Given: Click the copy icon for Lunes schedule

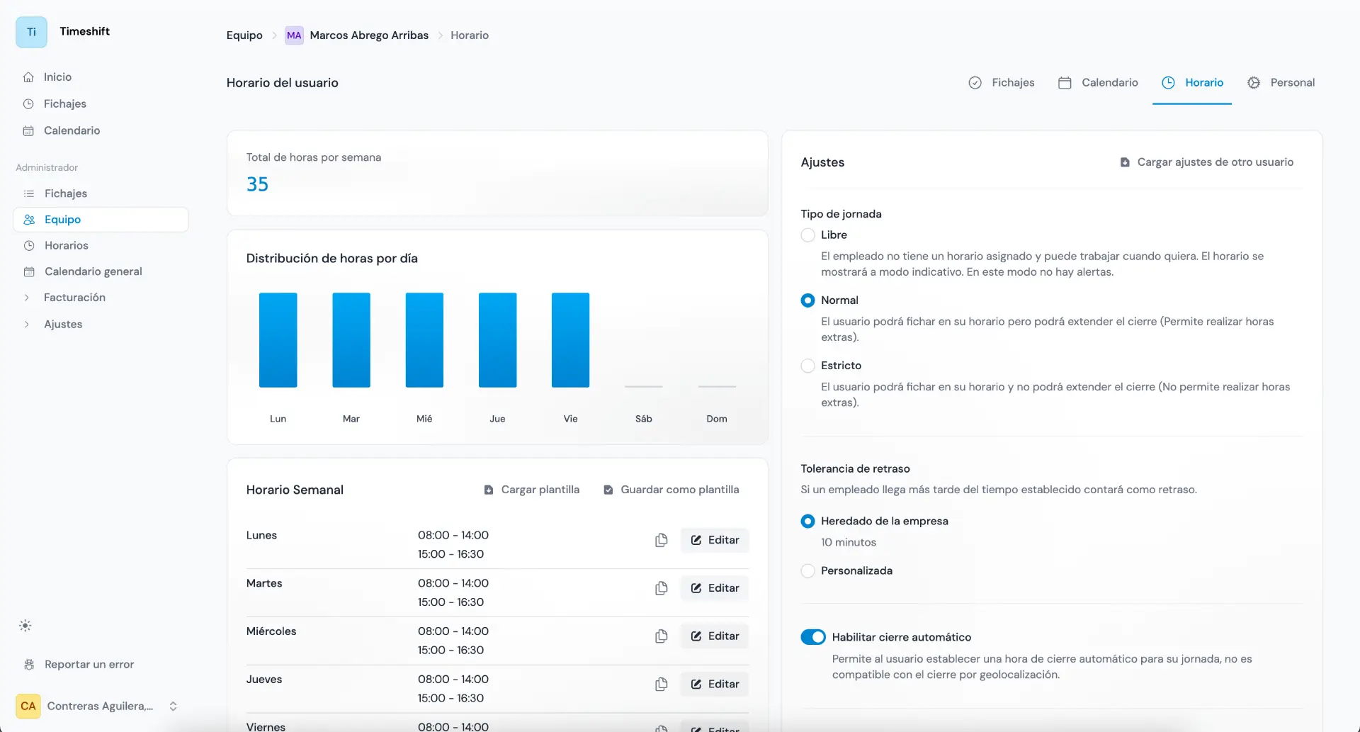Looking at the screenshot, I should tap(661, 540).
